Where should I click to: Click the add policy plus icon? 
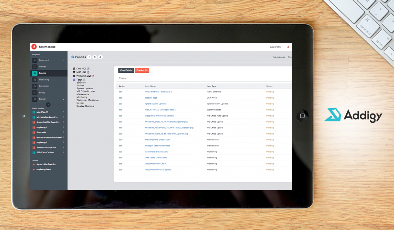[x=89, y=57]
